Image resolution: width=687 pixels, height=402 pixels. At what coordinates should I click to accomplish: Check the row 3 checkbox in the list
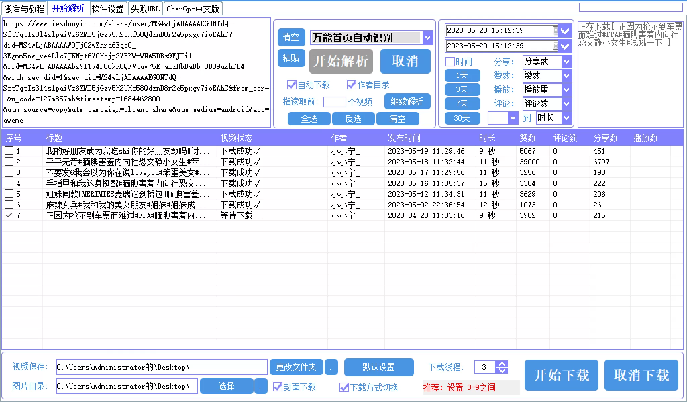click(9, 172)
